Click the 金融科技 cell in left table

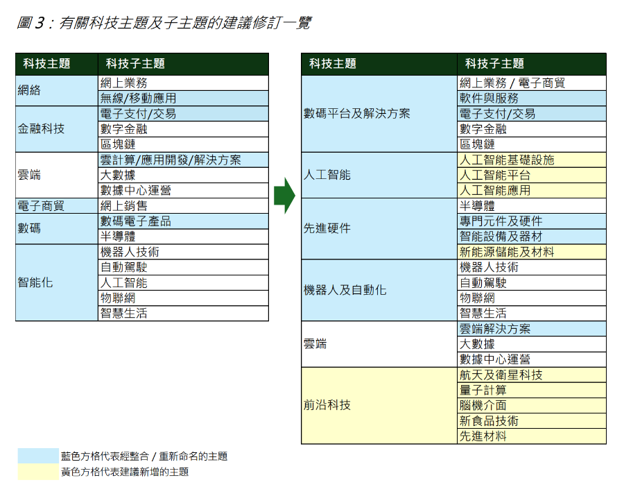pos(57,129)
